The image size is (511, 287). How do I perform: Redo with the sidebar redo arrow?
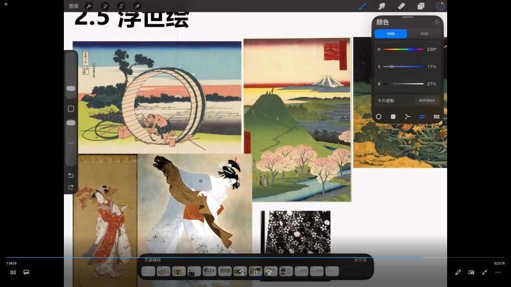[x=71, y=187]
